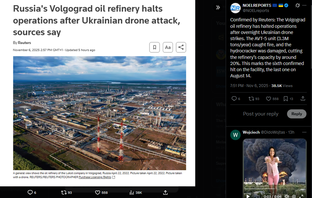The height and width of the screenshot is (198, 312).
Task: Open the Wojciech display name link
Action: click(x=251, y=132)
